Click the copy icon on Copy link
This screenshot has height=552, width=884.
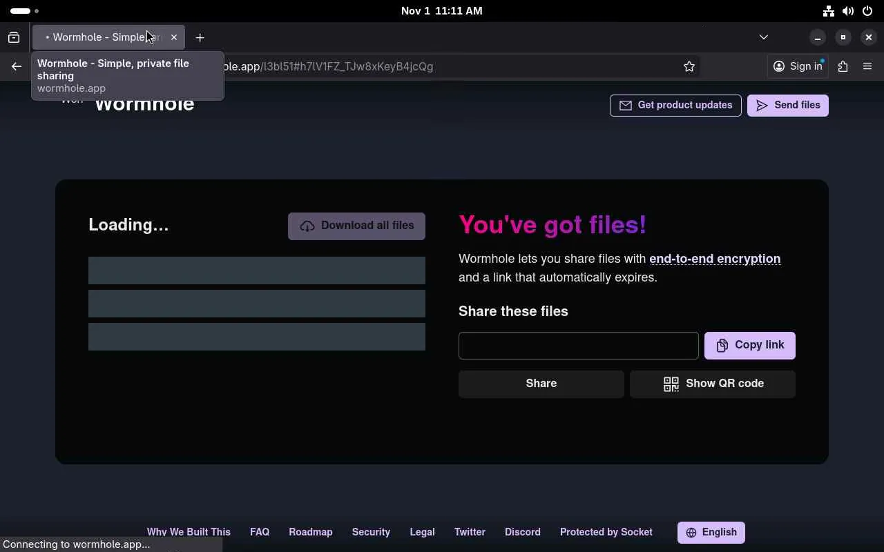(722, 346)
